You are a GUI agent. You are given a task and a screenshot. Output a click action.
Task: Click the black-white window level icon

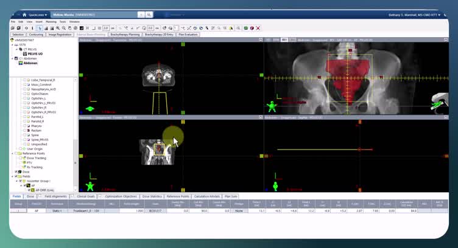click(x=82, y=29)
